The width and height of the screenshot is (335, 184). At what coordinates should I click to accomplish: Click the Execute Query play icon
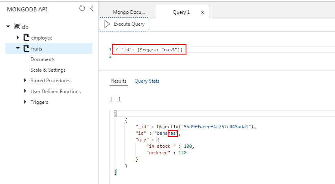click(x=107, y=24)
